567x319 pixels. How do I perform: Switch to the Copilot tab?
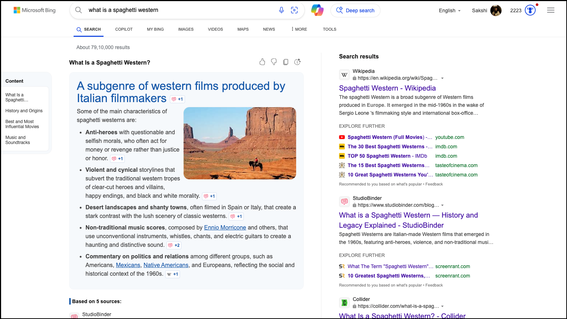(x=124, y=29)
